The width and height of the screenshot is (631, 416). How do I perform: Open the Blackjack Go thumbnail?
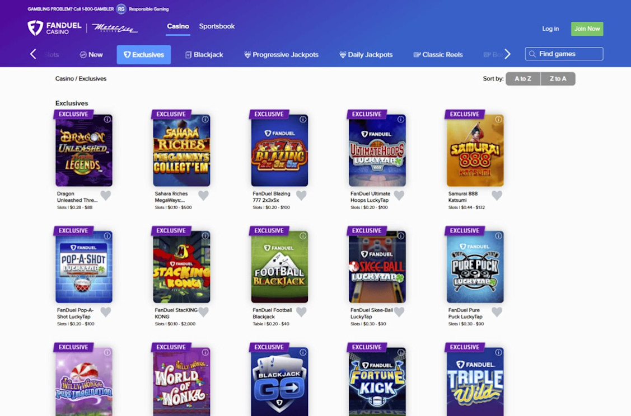(x=279, y=382)
